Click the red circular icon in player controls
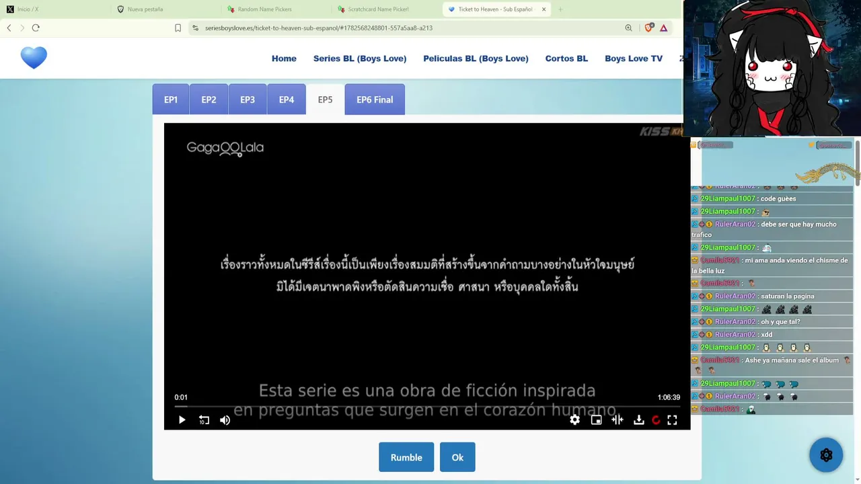The width and height of the screenshot is (861, 484). (656, 420)
